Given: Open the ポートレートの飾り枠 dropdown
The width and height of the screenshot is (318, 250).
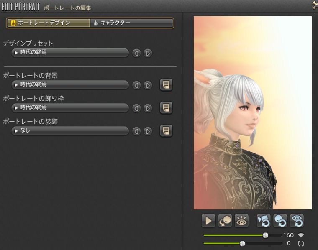Looking at the screenshot, I should point(70,107).
